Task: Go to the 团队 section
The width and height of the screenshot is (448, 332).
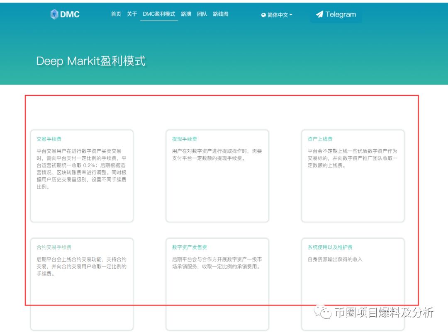Action: 202,14
